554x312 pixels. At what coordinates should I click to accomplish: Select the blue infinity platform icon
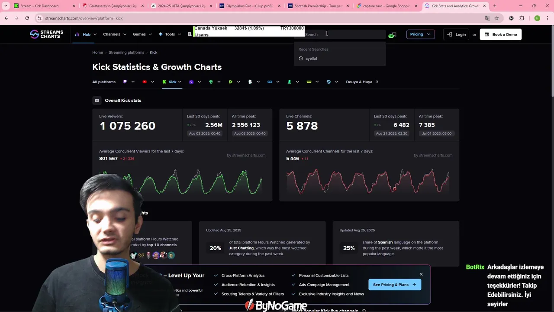point(270,82)
